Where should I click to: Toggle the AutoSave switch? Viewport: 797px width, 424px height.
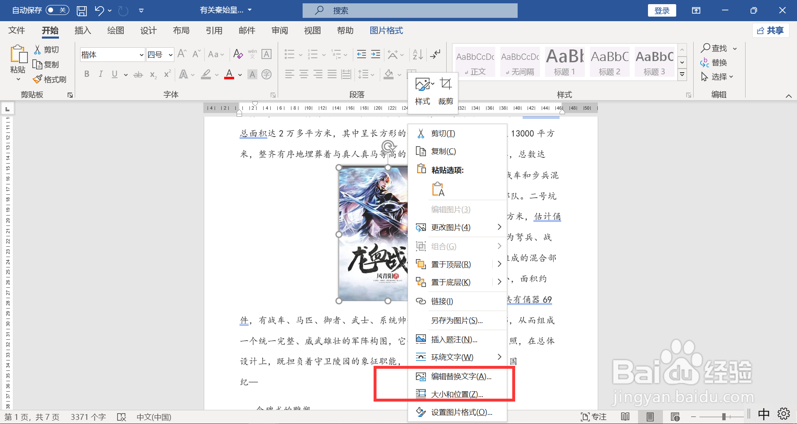click(57, 10)
